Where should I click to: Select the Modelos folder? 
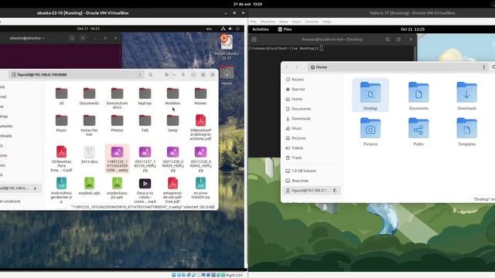[x=172, y=96]
